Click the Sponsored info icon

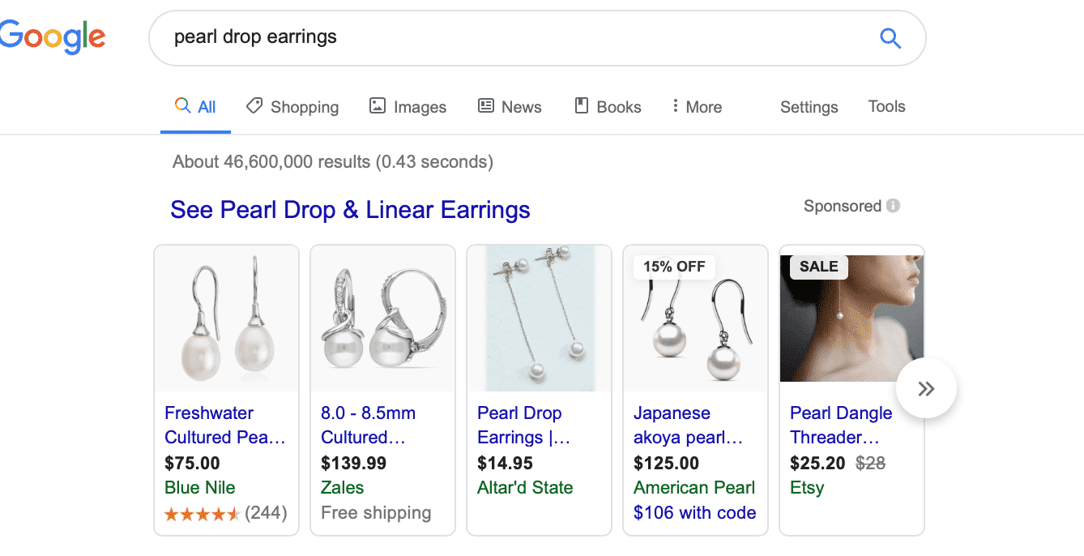[x=893, y=206]
